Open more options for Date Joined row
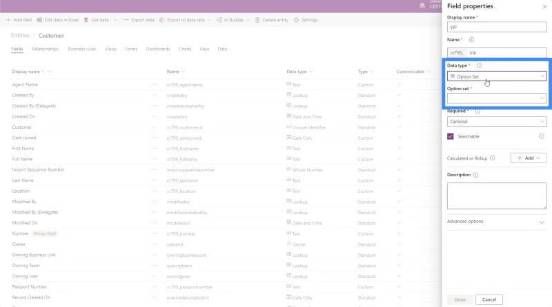 point(154,138)
